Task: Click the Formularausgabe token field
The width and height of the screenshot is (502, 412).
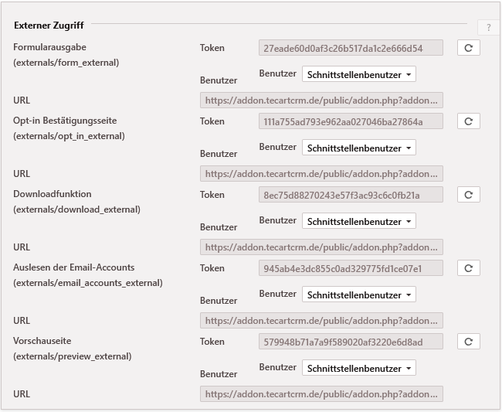Action: pos(351,48)
